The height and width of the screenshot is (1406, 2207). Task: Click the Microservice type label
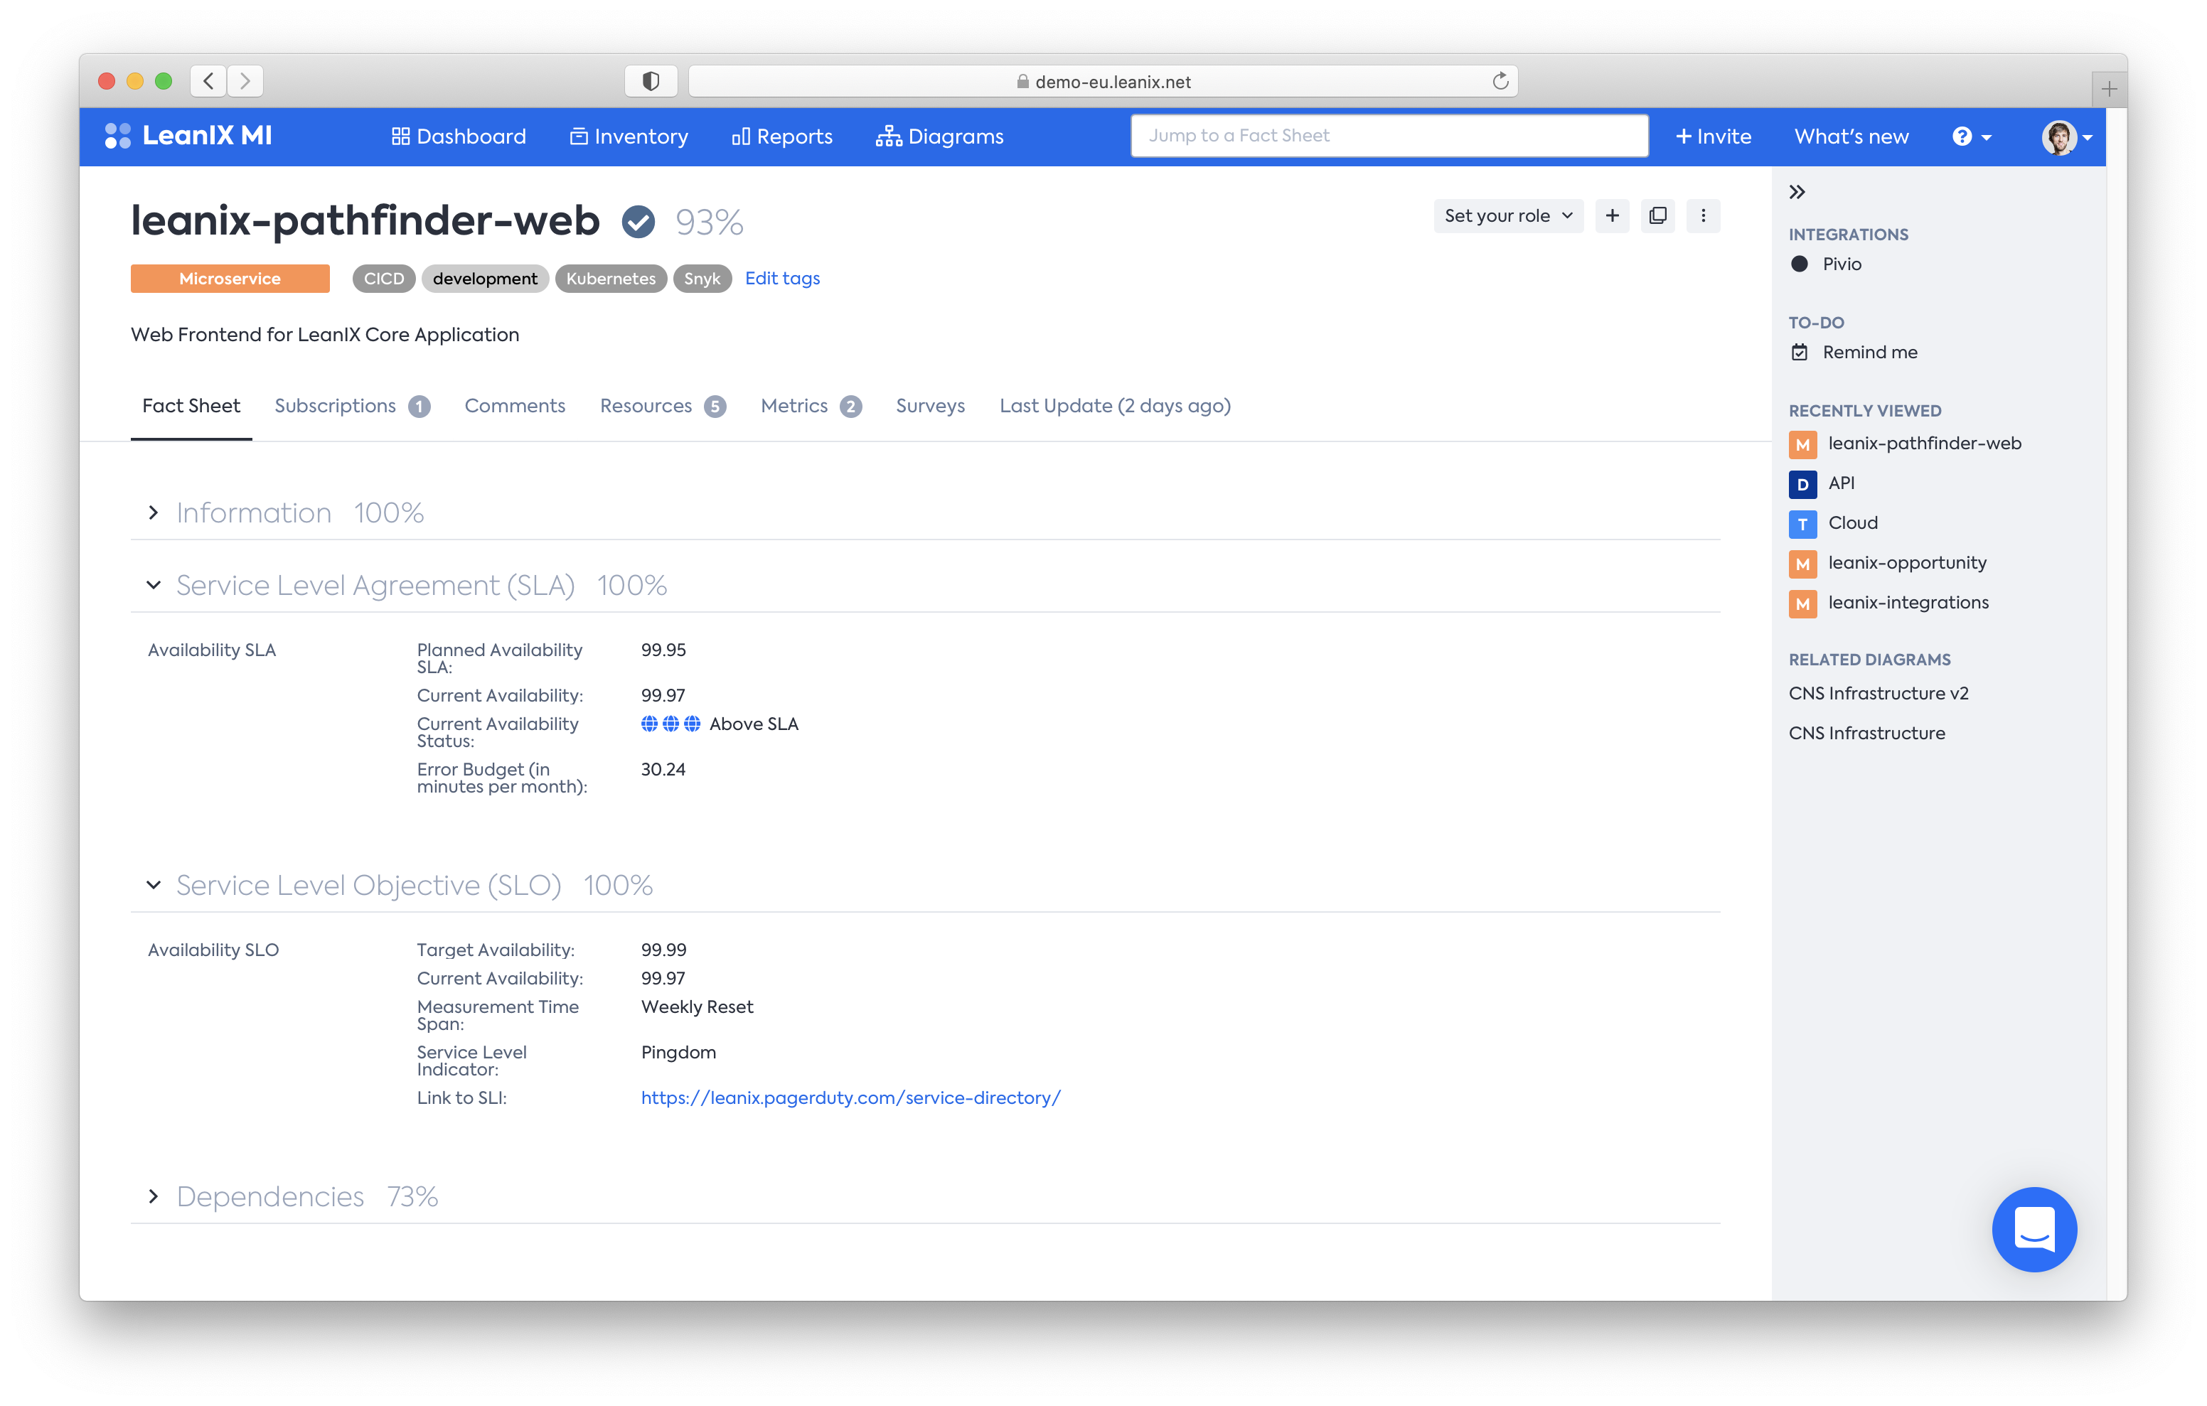[230, 279]
